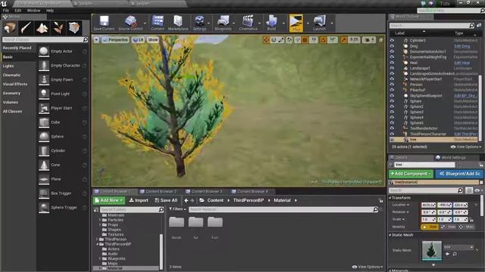Click the Play button in toolbar
This screenshot has width=485, height=272.
tap(296, 23)
